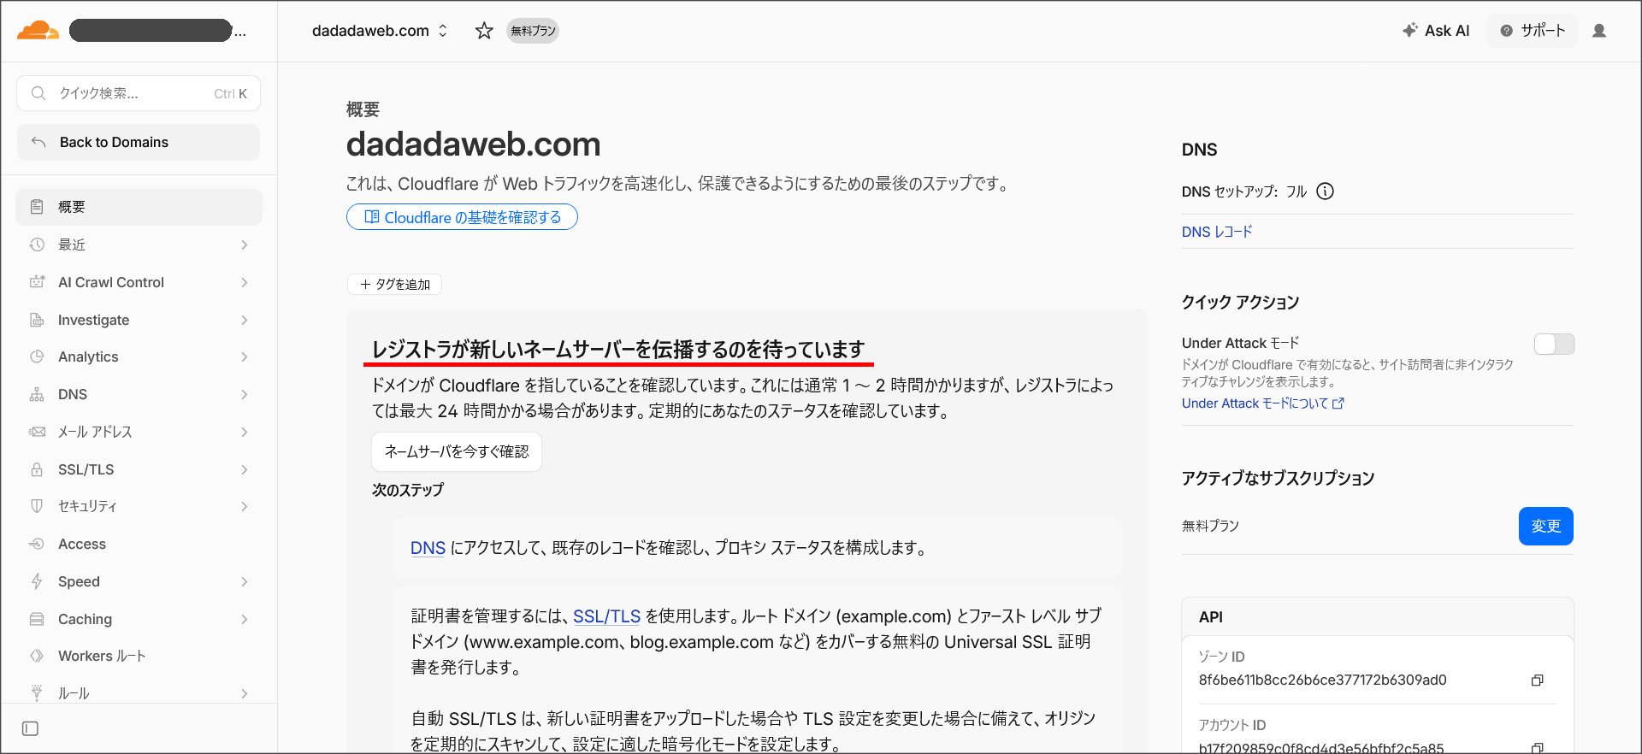
Task: Star the dadadaweb.com domain
Action: (484, 31)
